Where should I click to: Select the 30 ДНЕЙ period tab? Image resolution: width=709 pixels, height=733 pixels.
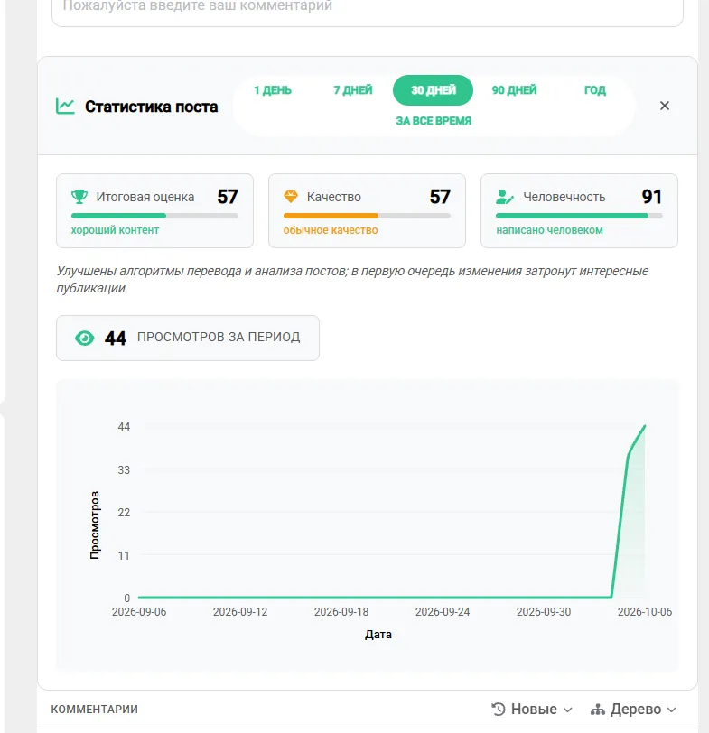tap(433, 90)
